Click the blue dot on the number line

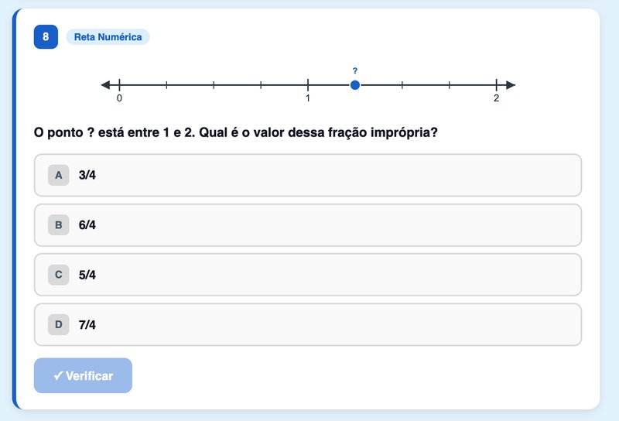[355, 85]
